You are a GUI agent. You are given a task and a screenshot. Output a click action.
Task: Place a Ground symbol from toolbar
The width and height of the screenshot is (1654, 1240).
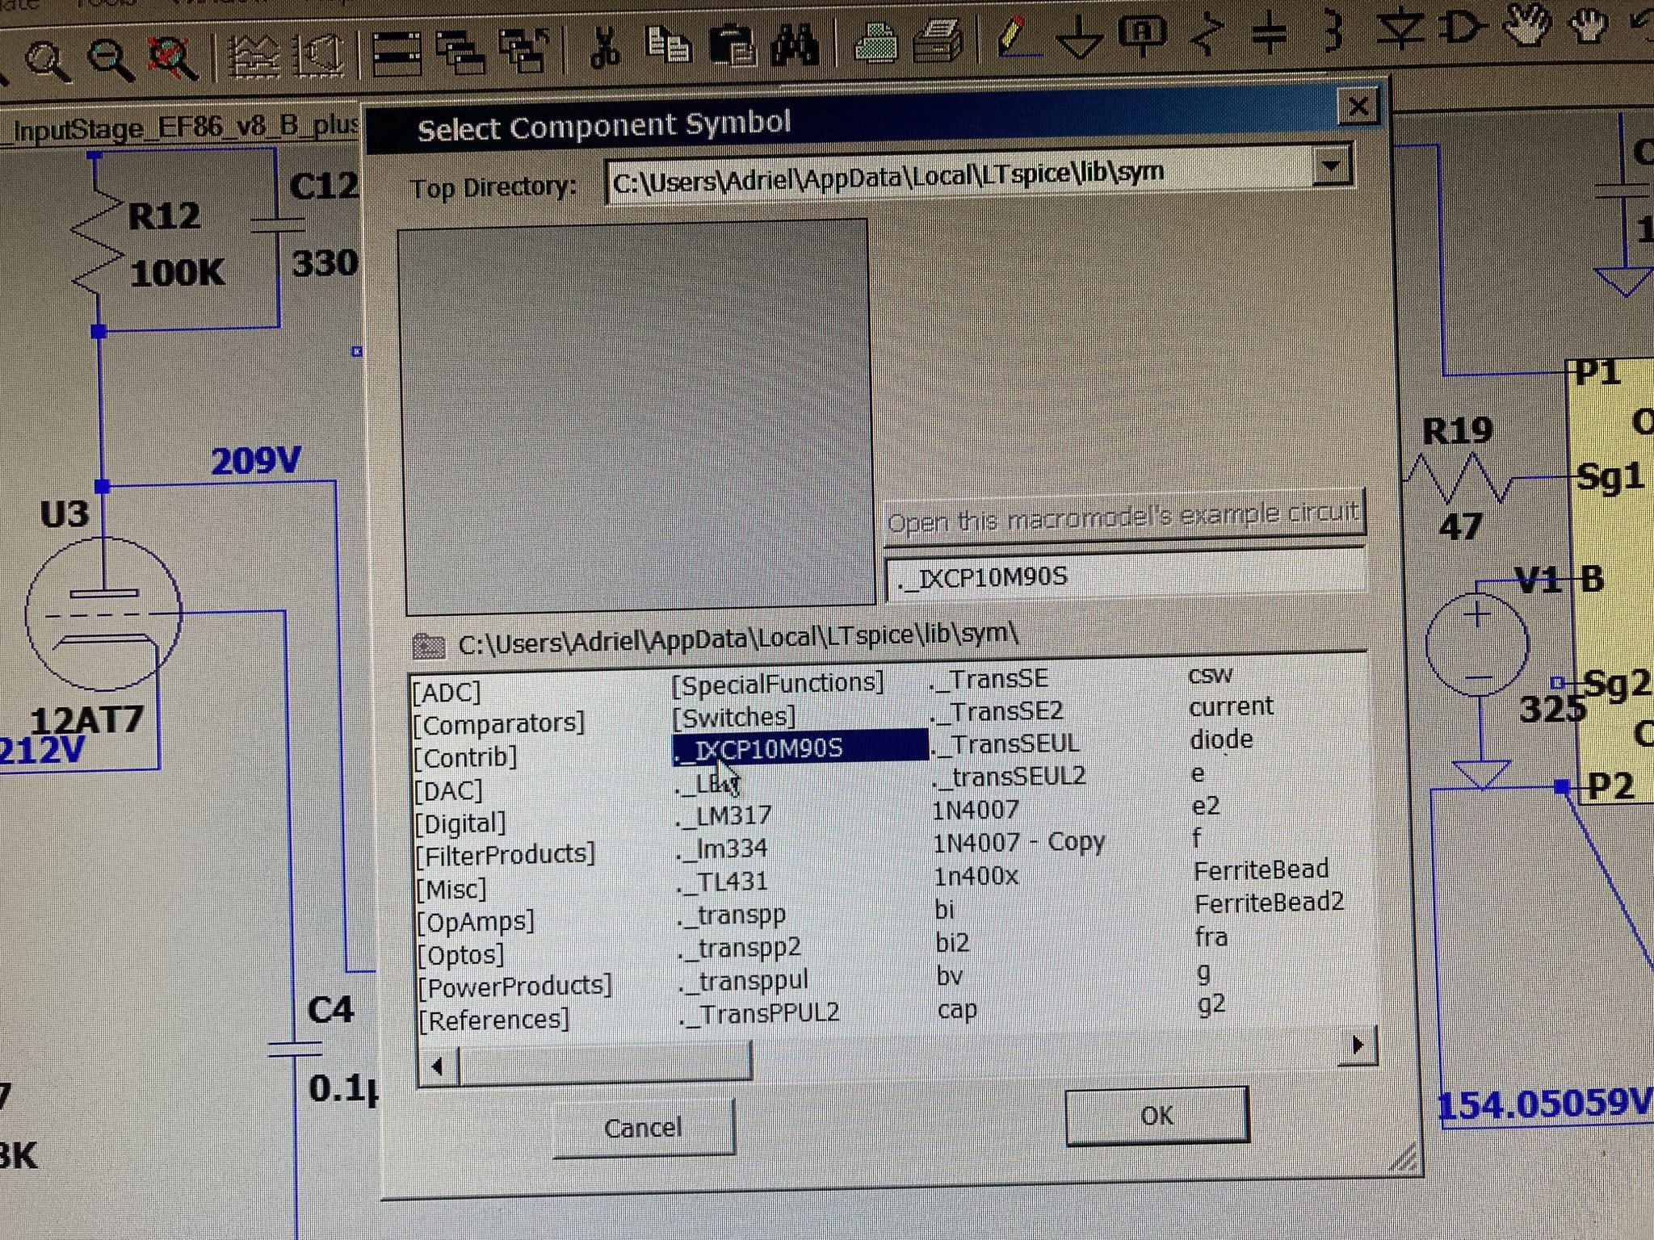pos(1078,37)
